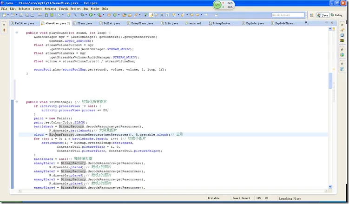This screenshot has height=204, width=349.
Task: Show hidden editor tabs overflow list
Action: point(307,23)
